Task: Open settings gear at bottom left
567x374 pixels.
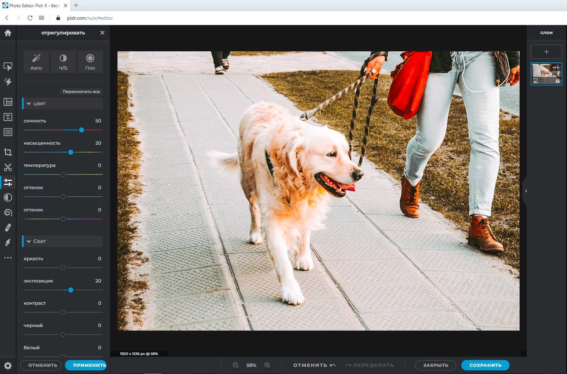Action: point(8,365)
